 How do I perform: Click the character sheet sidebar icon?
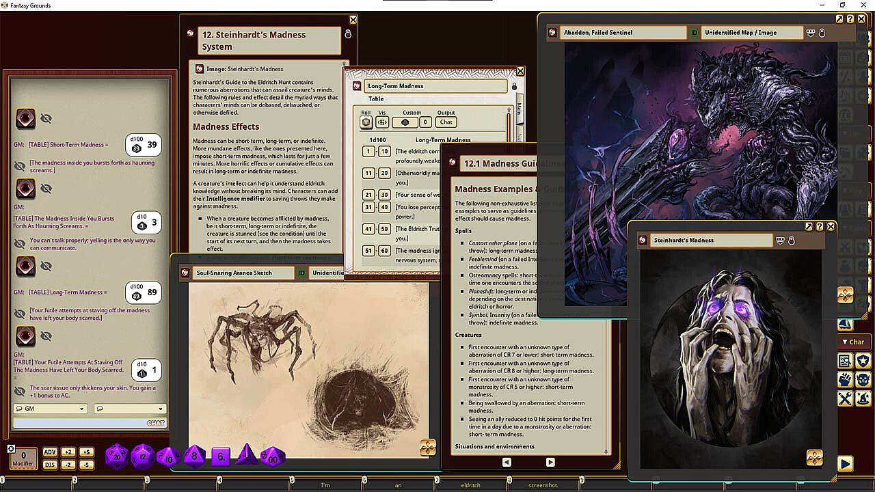click(x=845, y=361)
